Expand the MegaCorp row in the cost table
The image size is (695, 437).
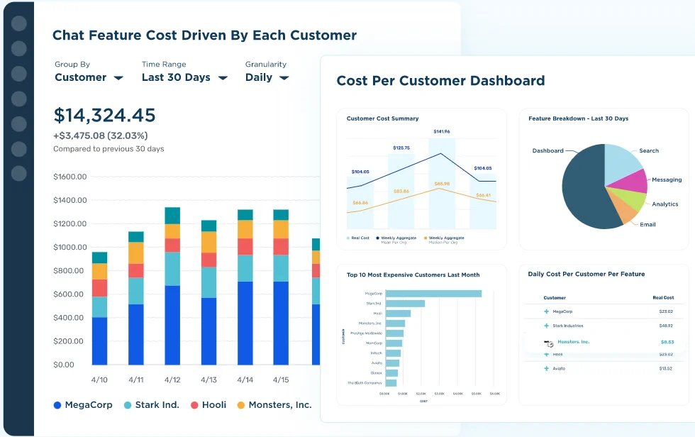click(546, 311)
